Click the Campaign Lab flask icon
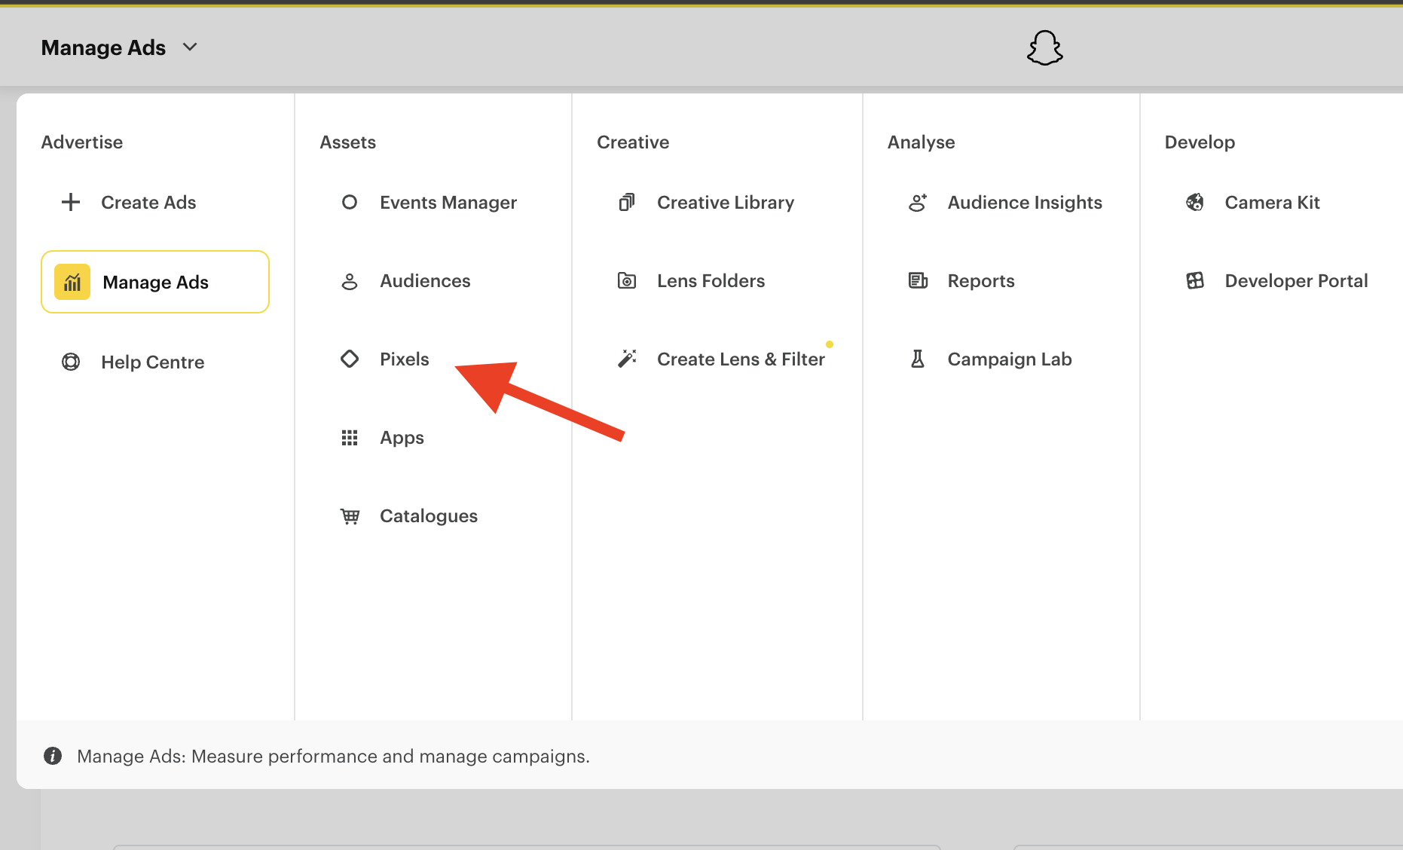 pos(918,359)
